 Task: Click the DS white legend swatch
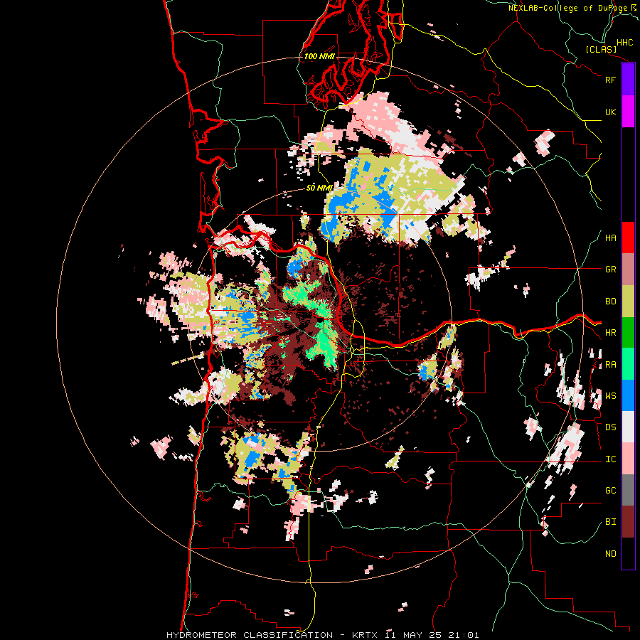coord(628,427)
